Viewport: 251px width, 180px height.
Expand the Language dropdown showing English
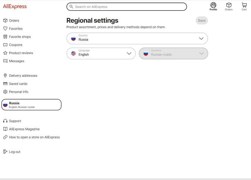coord(101,54)
